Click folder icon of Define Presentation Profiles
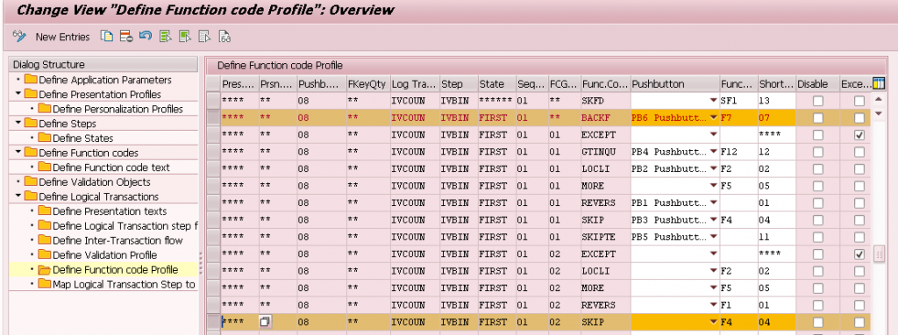Image resolution: width=898 pixels, height=335 pixels. 31,95
